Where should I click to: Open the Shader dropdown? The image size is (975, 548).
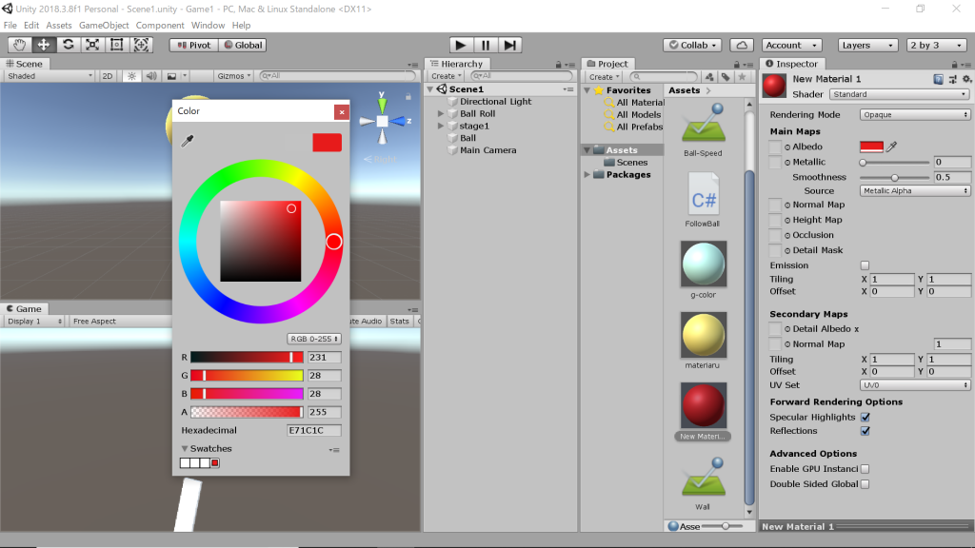[899, 94]
